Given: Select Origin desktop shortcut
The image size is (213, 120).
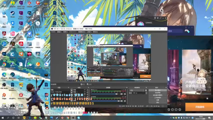Looking at the screenshot, I should point(4,96).
